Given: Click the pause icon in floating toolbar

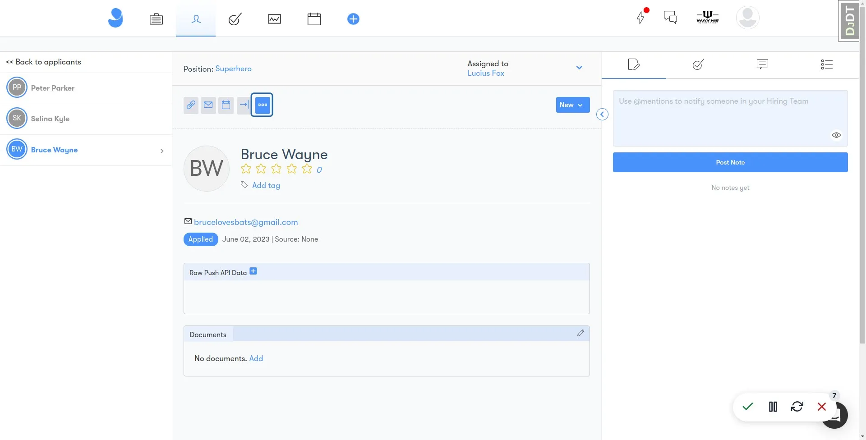Looking at the screenshot, I should [x=773, y=407].
